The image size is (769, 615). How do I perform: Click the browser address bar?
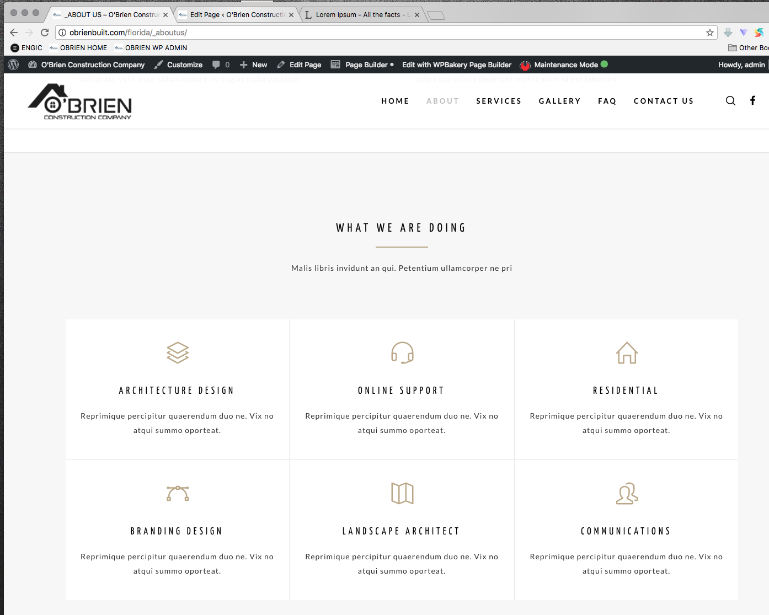click(386, 33)
